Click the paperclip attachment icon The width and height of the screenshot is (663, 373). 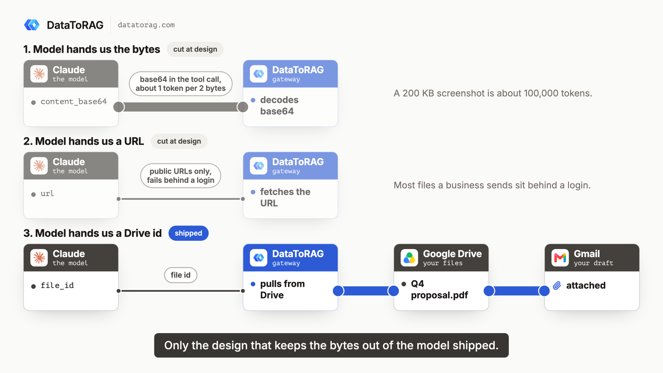(557, 286)
